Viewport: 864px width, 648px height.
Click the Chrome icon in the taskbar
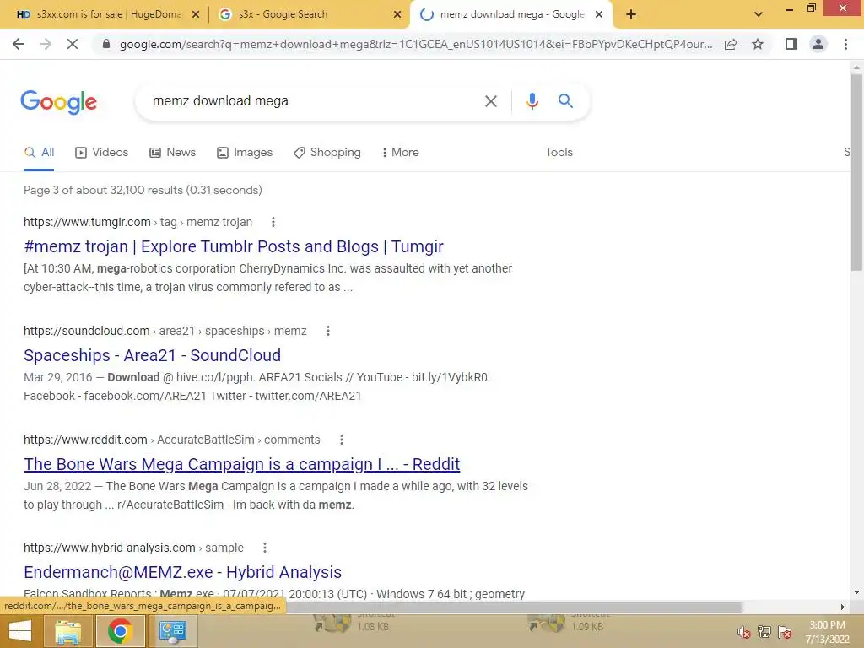(120, 631)
